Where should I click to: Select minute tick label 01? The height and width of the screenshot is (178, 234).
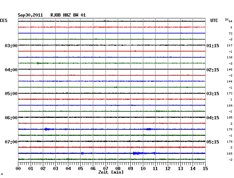31,169
